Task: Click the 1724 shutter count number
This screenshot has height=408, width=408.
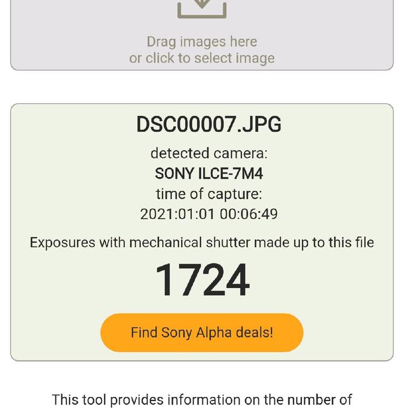Action: pyautogui.click(x=202, y=280)
